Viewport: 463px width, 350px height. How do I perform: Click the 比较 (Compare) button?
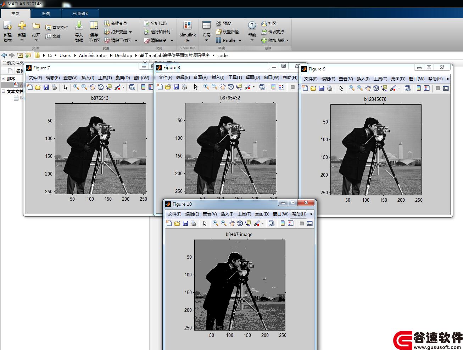coord(53,36)
